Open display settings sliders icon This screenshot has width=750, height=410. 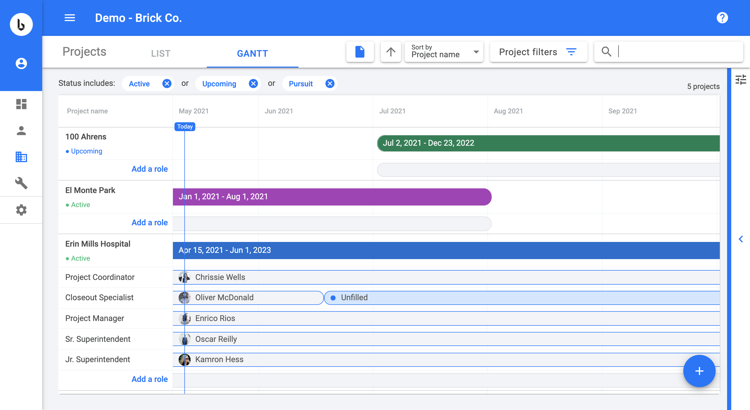[x=740, y=80]
